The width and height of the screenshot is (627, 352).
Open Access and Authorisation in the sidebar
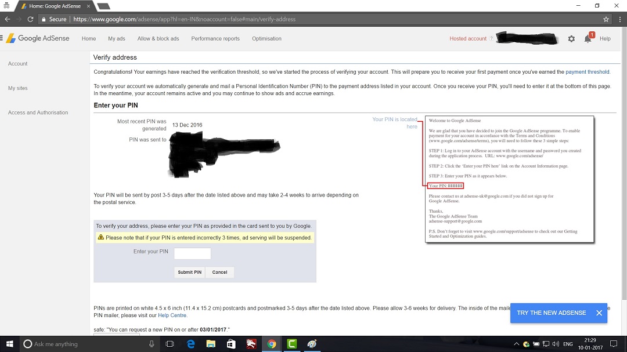[x=38, y=113]
